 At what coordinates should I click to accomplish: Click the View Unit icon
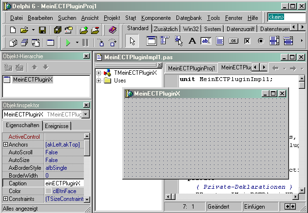click(13, 42)
